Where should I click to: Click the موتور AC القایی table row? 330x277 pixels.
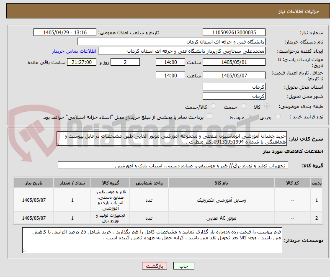tap(168, 218)
